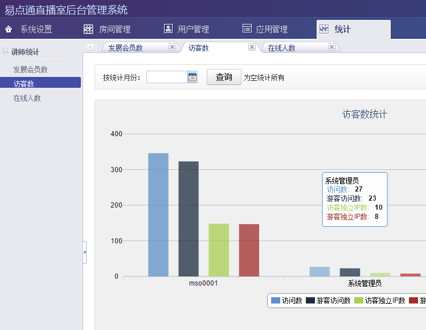The width and height of the screenshot is (426, 330).
Task: Toggle the 游客访问数 legend swatch
Action: (310, 300)
